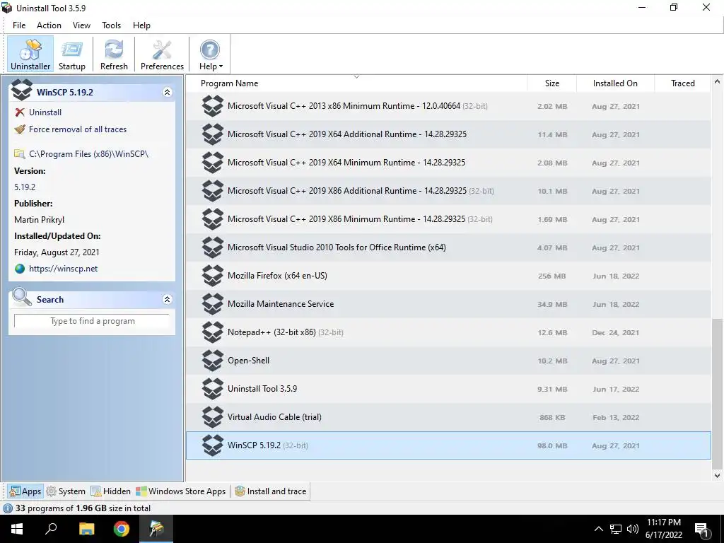Screen dimensions: 724x543
Task: Open the Help toolbar dropdown
Action: (211, 54)
